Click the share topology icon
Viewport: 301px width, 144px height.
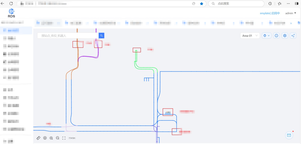tap(293, 36)
